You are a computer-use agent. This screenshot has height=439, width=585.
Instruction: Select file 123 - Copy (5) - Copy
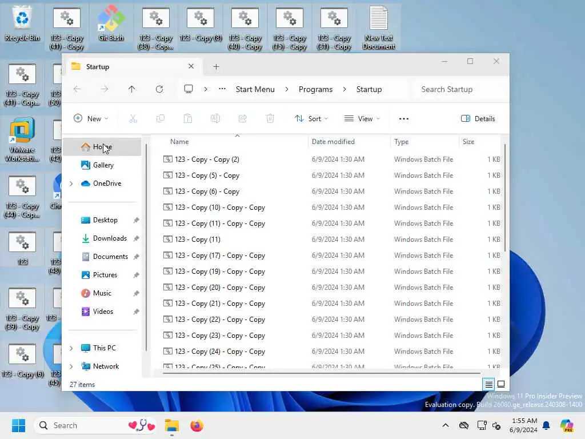pyautogui.click(x=331, y=175)
